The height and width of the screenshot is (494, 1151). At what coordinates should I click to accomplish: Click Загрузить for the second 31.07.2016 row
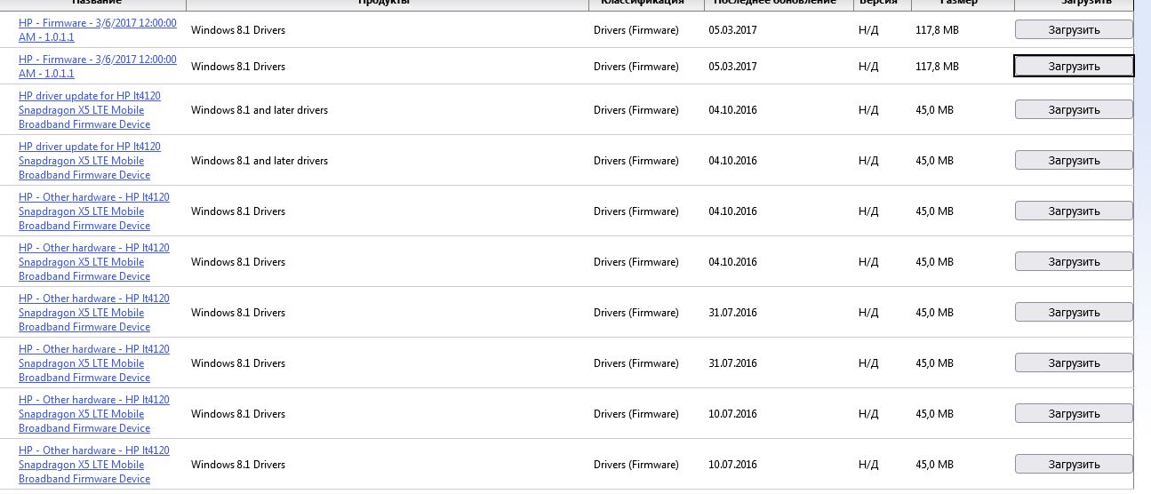point(1074,363)
